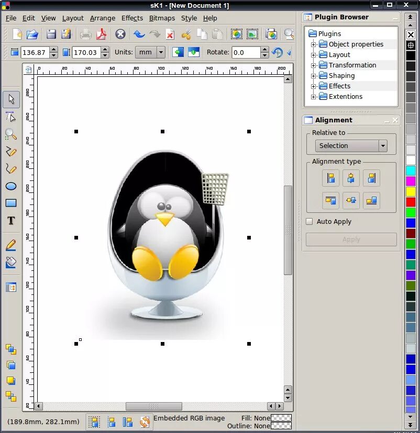Expand the Extentions plugin folder
Image resolution: width=420 pixels, height=433 pixels.
tap(313, 97)
